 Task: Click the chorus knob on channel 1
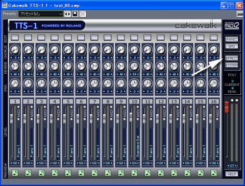click(15, 50)
